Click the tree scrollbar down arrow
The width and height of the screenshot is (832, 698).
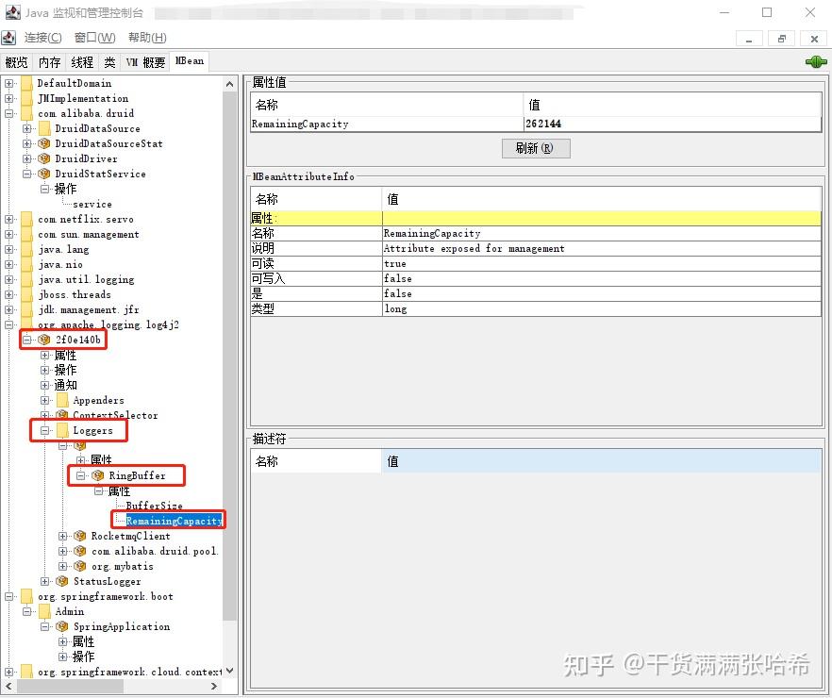coord(229,671)
